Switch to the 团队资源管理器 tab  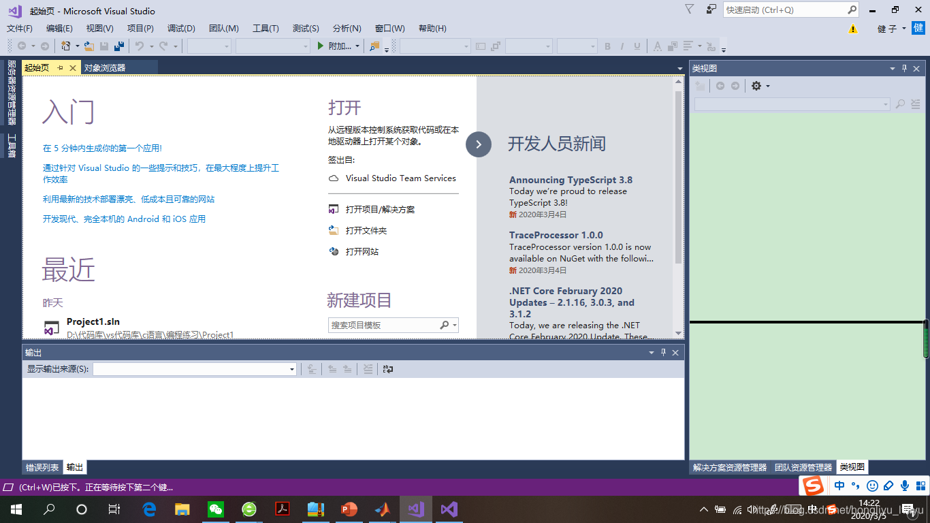[x=803, y=468]
